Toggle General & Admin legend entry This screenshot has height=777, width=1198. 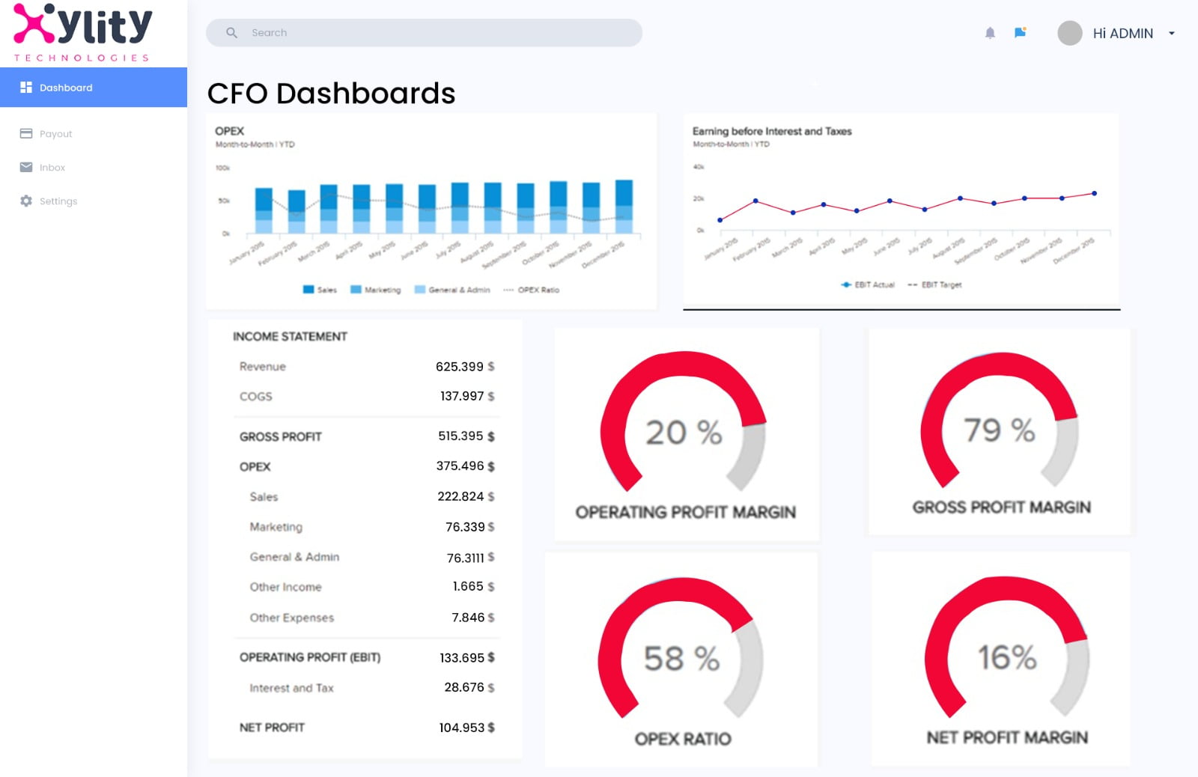pos(452,290)
